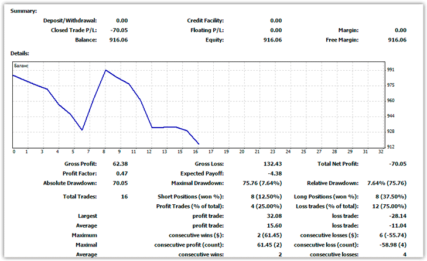427x261 pixels.
Task: Click the Total Trades label
Action: pyautogui.click(x=80, y=197)
